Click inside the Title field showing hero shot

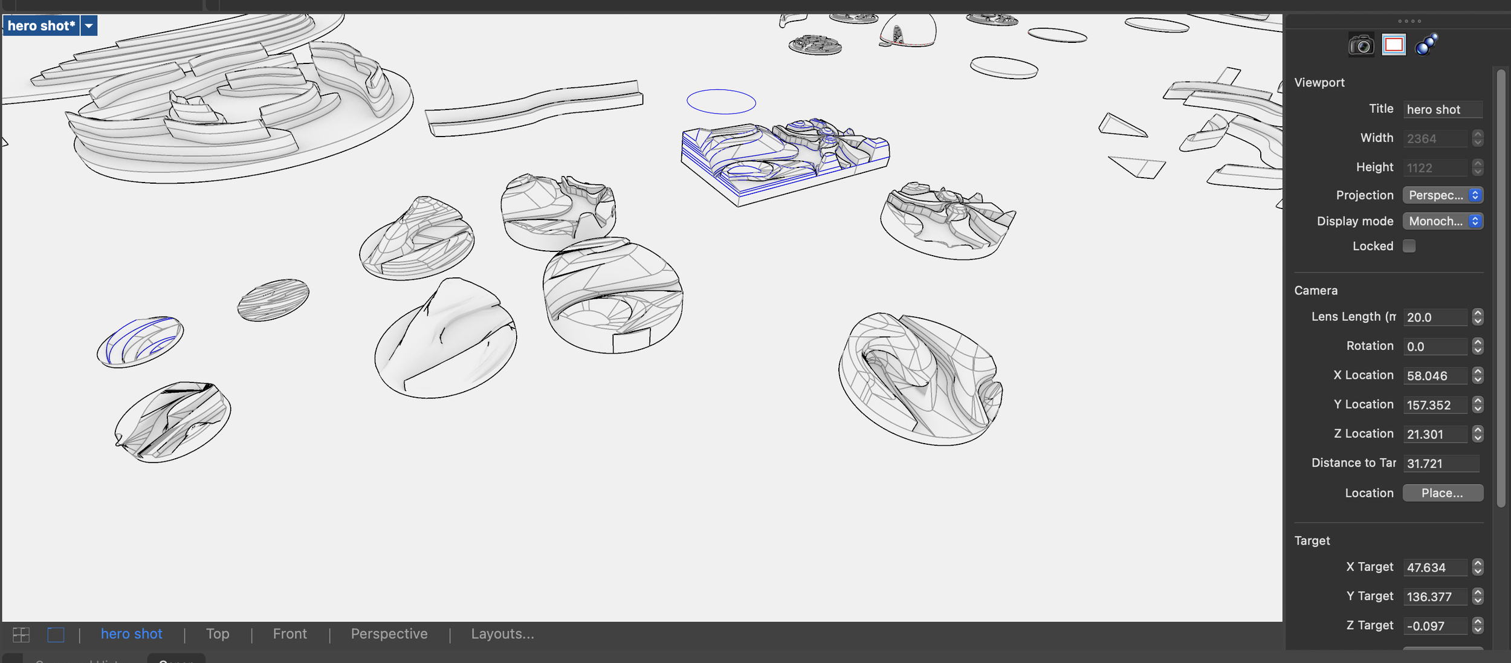pos(1443,109)
